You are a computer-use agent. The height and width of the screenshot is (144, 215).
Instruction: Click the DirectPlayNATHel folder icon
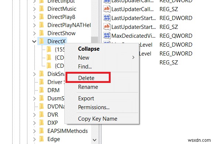point(41,25)
